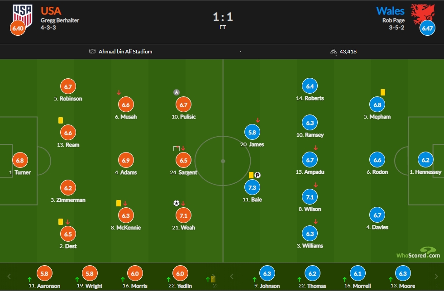Show more Wales substitutes with right arrow
This screenshot has width=444, height=291.
coord(436,277)
